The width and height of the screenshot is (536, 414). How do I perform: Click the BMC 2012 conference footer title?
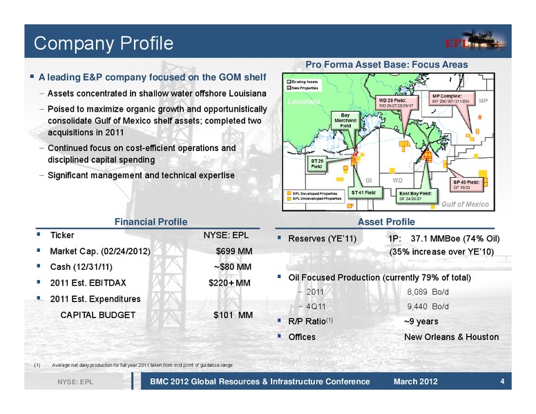pos(260,382)
